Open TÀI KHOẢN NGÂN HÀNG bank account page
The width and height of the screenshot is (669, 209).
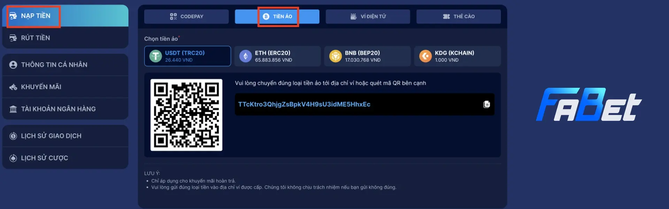click(x=65, y=109)
